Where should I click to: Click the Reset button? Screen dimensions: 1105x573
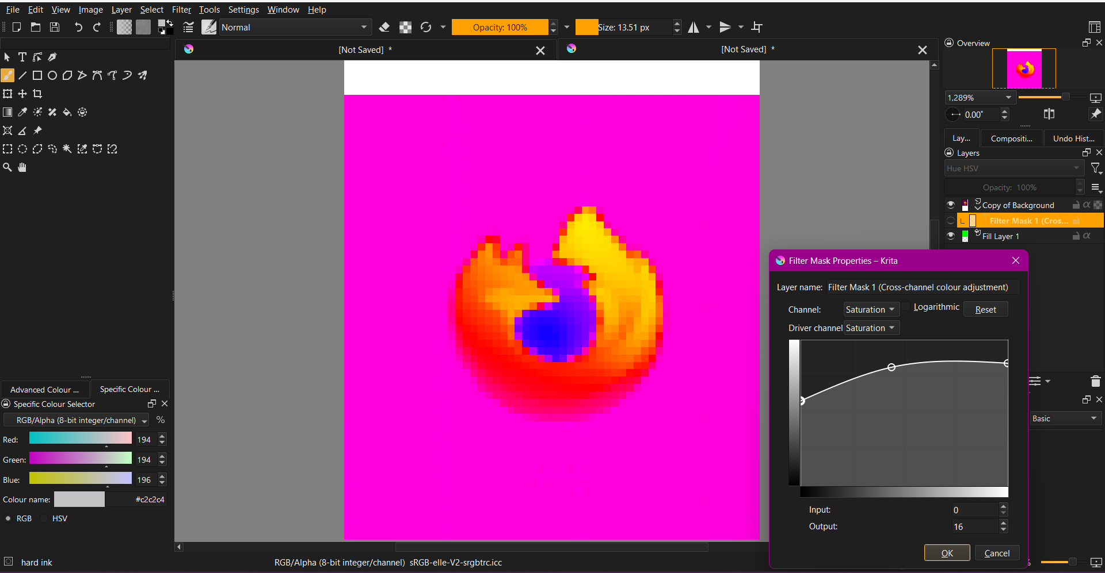[x=985, y=309]
